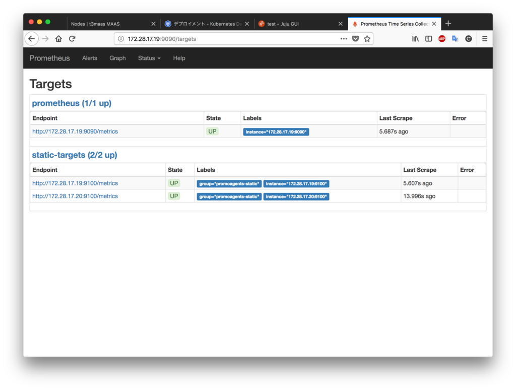Viewport: 516px width, 390px height.
Task: Click the Grammarly-style circular extension icon
Action: pyautogui.click(x=469, y=39)
